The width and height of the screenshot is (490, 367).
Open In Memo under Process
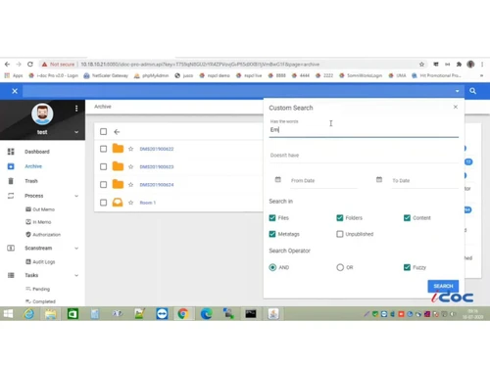pos(42,222)
